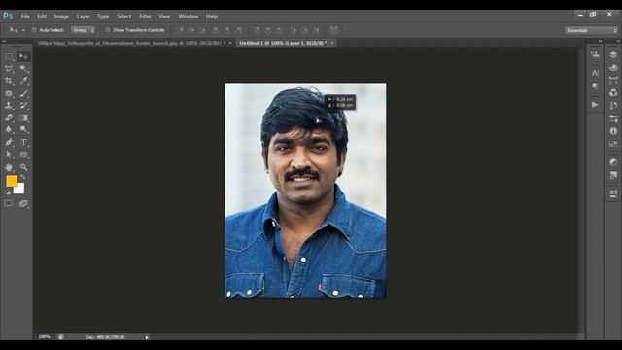The width and height of the screenshot is (622, 350).
Task: Click the status bar preview icon
Action: 60,337
